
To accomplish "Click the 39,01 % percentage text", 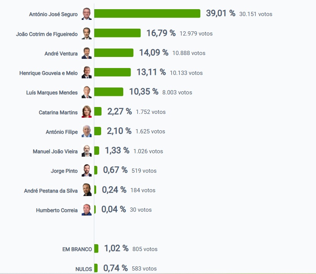I will point(221,13).
